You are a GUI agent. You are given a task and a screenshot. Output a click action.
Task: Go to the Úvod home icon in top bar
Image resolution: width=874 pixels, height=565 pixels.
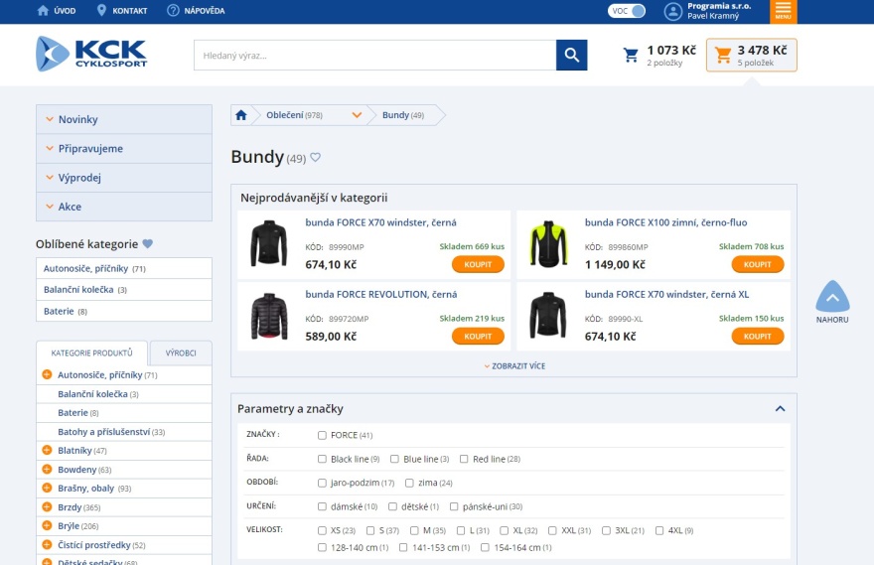click(43, 11)
